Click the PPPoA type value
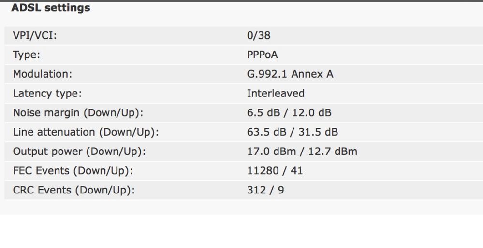The height and width of the screenshot is (248, 483). click(x=263, y=55)
